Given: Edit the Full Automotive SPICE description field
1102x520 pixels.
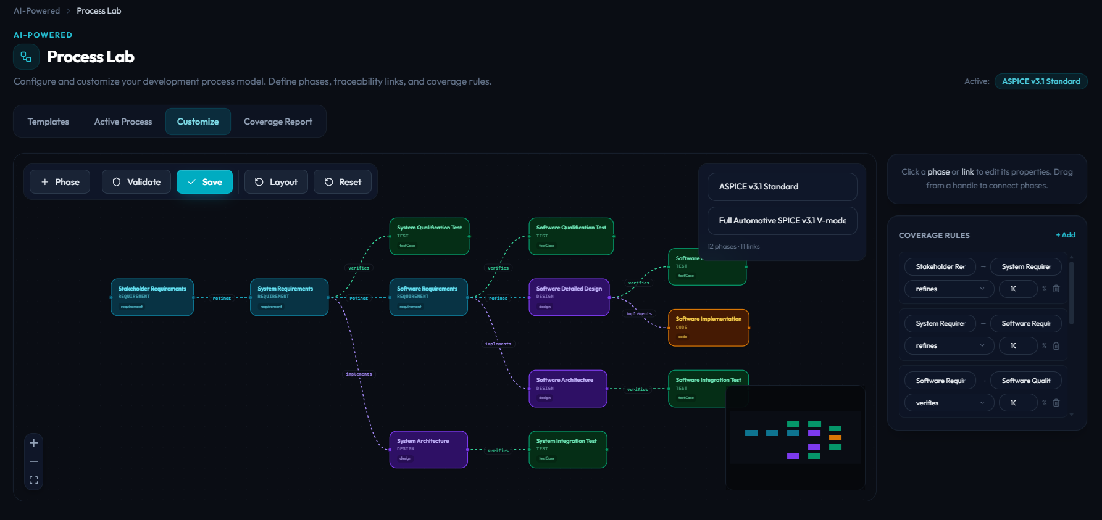Looking at the screenshot, I should [x=782, y=221].
